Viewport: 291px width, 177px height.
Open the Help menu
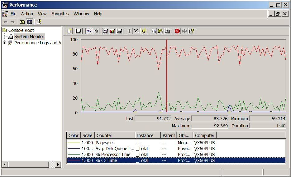tap(98, 14)
